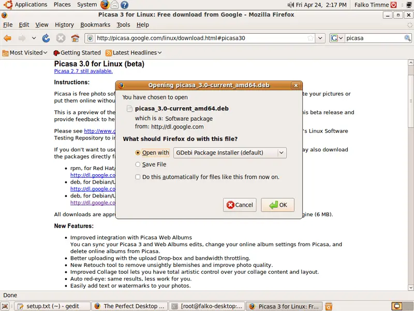
Task: Click the clock showing Fri Apr 24
Action: coord(321,5)
